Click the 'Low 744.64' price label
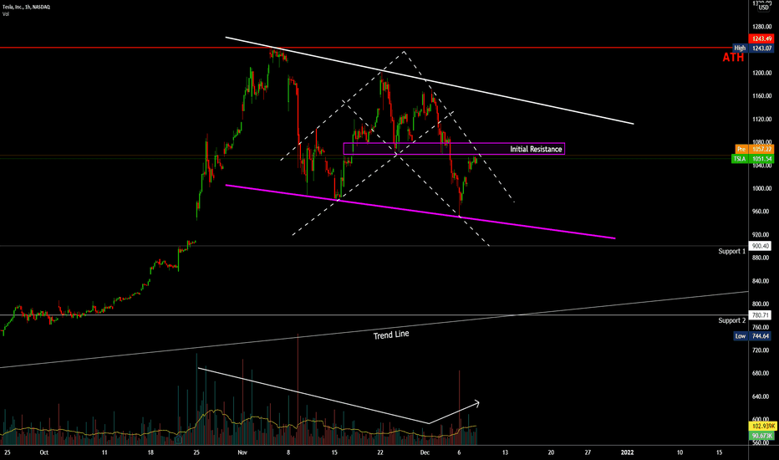 pos(752,336)
